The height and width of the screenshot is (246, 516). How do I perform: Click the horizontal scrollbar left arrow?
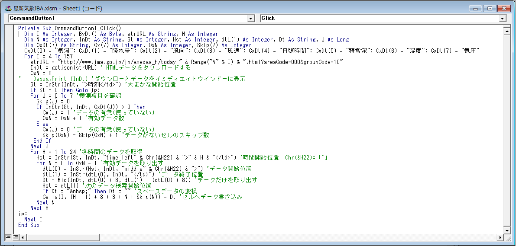click(x=23, y=237)
